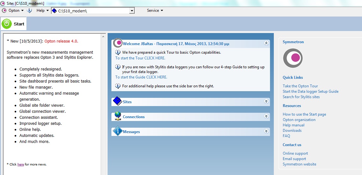Viewport: 362px width, 175px height.
Task: Click the 'Contact us' heading
Action: point(292,145)
